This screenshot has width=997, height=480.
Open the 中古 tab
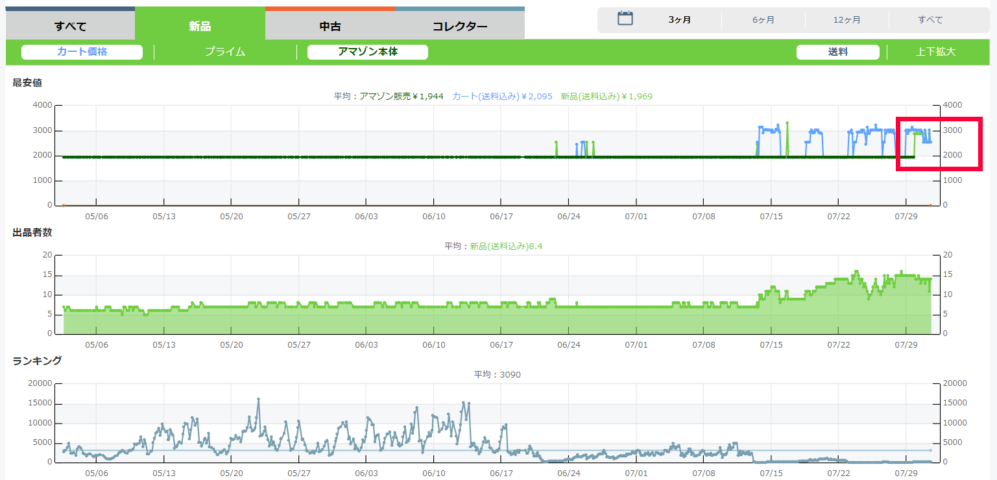330,27
